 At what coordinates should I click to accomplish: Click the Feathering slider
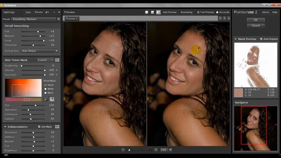tap(33, 66)
